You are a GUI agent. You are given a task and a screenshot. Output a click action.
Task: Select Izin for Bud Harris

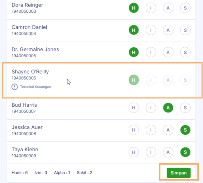[x=151, y=108]
